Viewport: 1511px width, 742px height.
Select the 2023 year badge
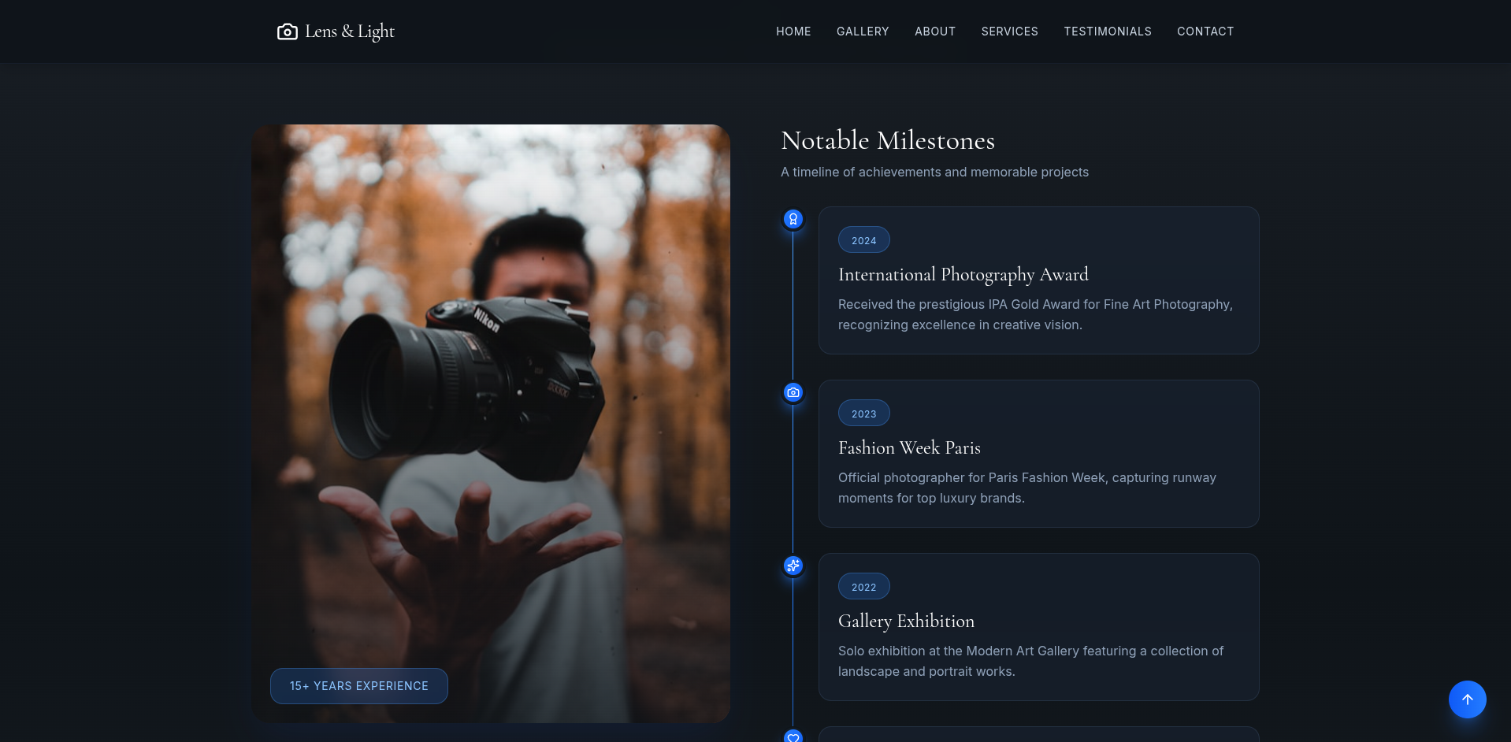(863, 414)
